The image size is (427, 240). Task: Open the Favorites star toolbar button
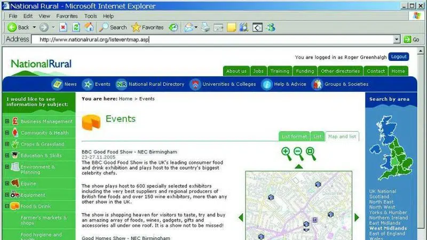pyautogui.click(x=147, y=27)
